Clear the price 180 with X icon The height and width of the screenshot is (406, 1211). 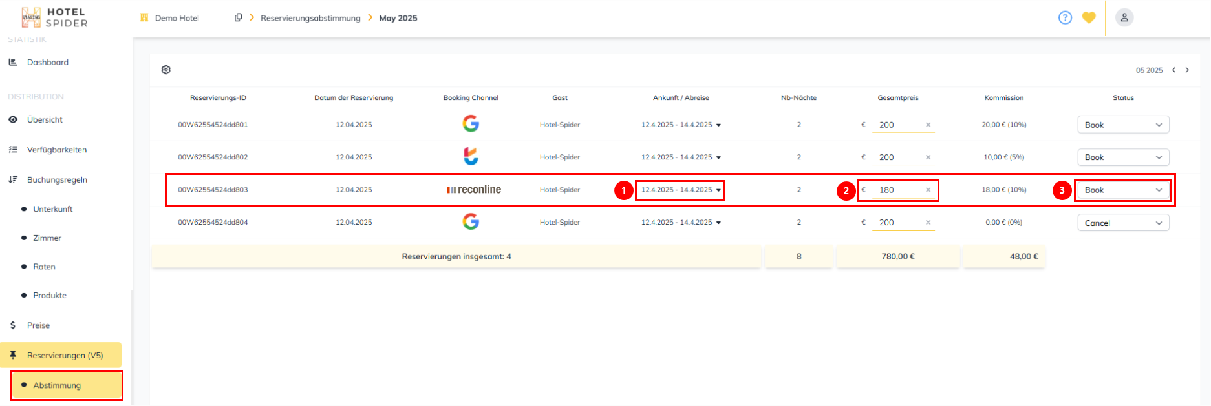tap(928, 190)
